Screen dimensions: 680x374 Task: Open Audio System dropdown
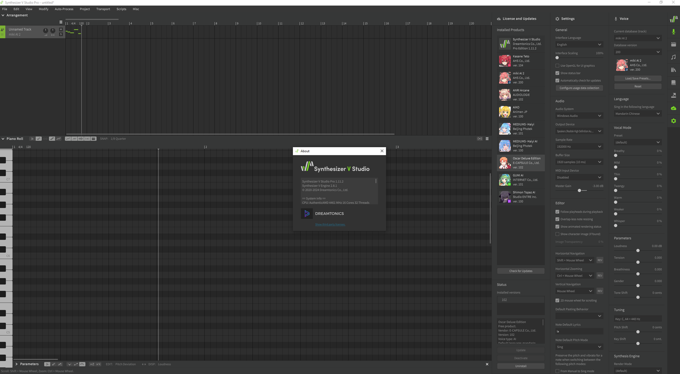pos(579,116)
